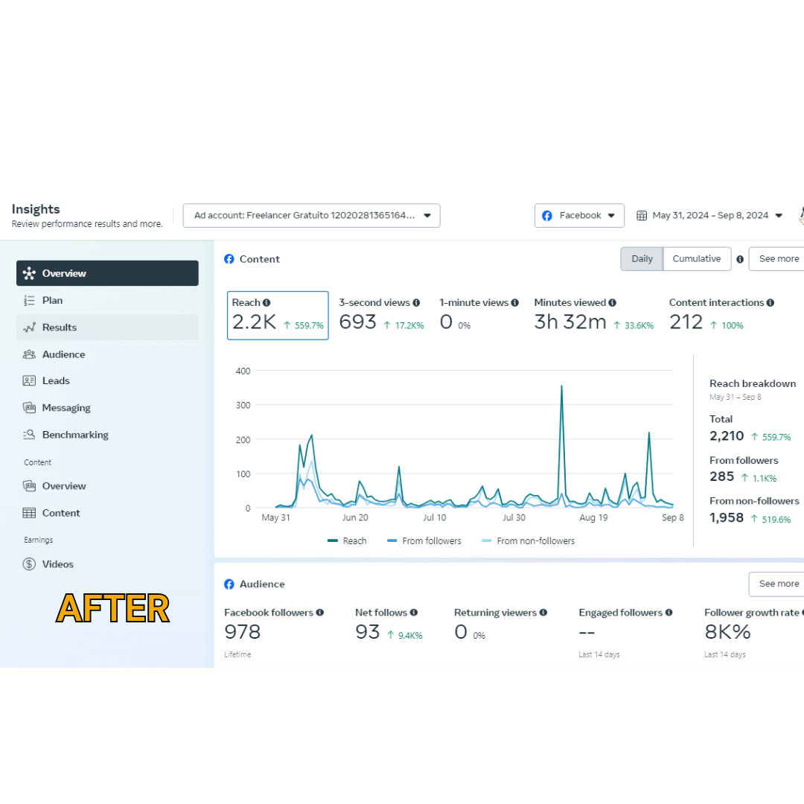Open the Results menu item
This screenshot has width=804, height=804.
107,327
